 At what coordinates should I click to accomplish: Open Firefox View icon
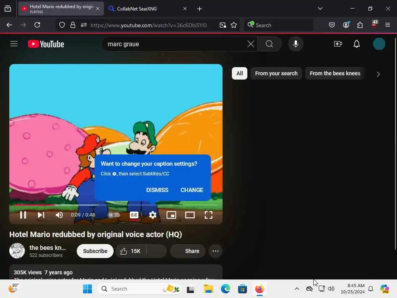click(8, 9)
